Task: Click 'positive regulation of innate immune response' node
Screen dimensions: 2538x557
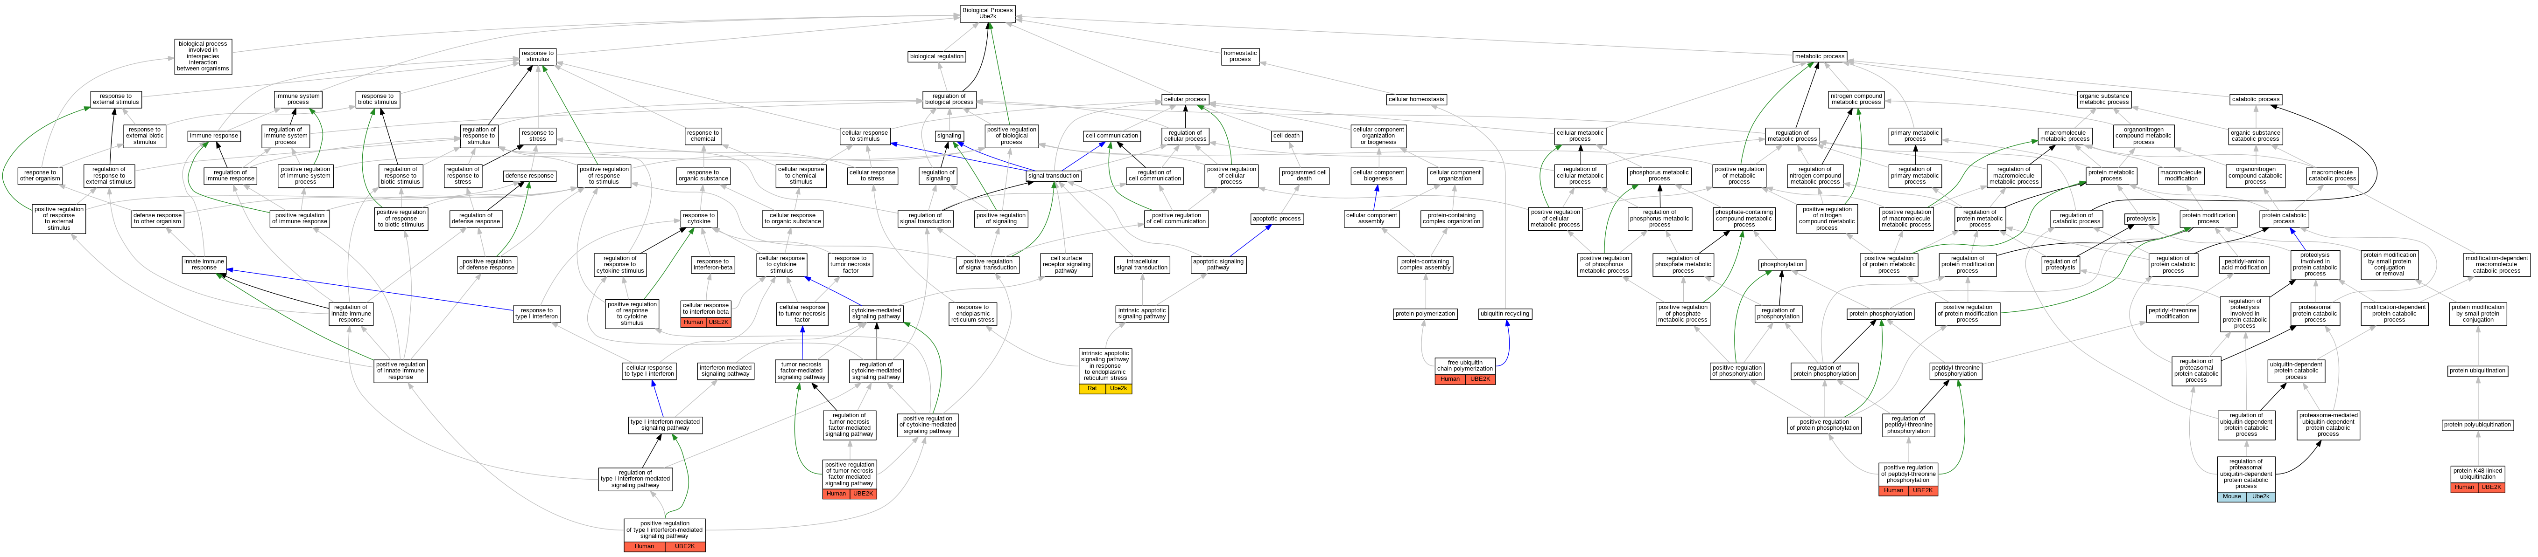Action: pyautogui.click(x=401, y=371)
